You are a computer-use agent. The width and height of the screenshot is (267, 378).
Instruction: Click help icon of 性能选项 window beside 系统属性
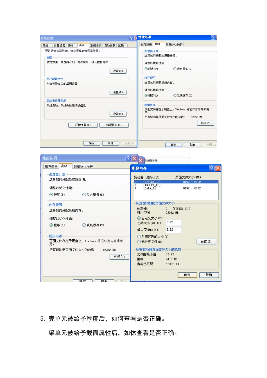tap(213, 37)
